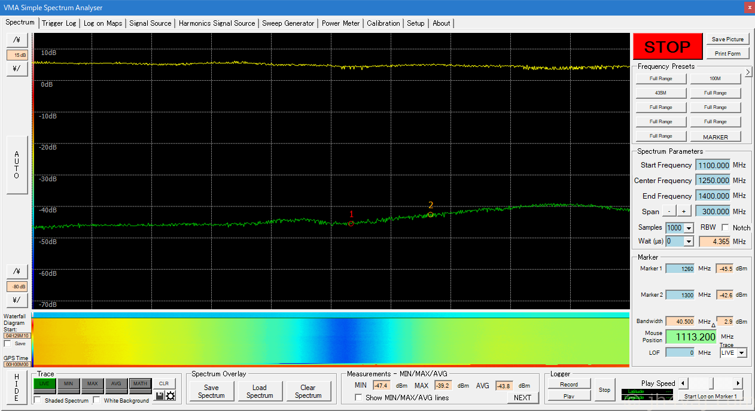Select the 100M frequency preset
Viewport: 755px width, 411px height.
716,78
